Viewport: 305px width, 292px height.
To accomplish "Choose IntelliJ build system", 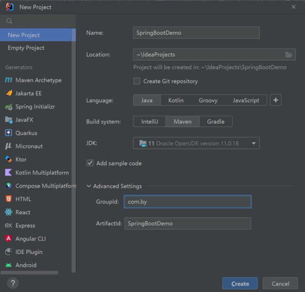I will pos(150,122).
